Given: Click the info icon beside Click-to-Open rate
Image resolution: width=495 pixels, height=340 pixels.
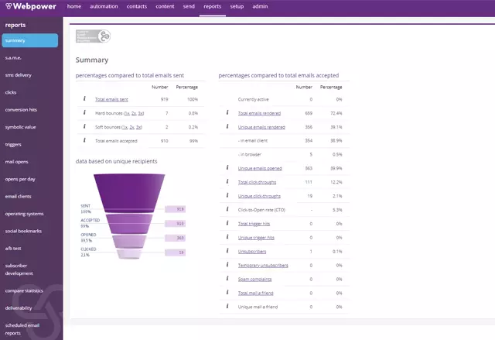Looking at the screenshot, I should pyautogui.click(x=227, y=209).
